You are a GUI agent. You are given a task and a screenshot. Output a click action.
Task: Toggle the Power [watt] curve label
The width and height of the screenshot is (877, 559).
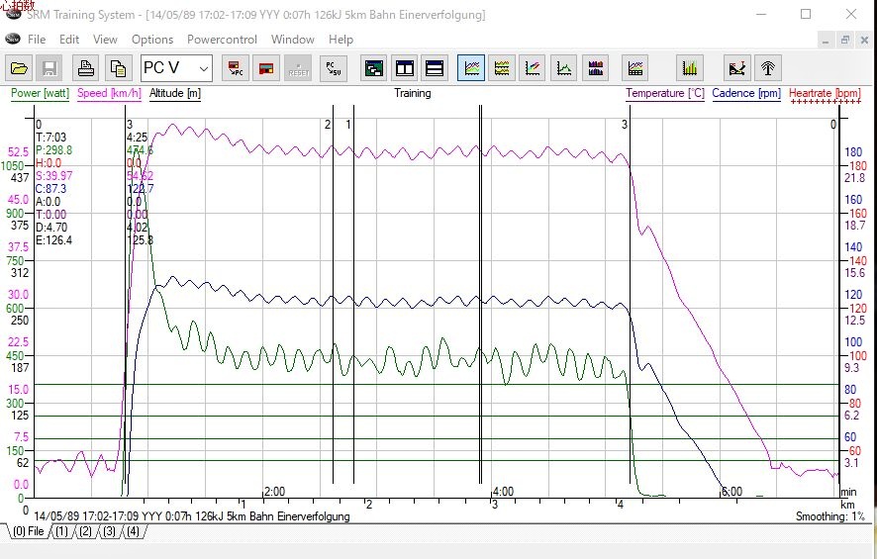pos(40,93)
